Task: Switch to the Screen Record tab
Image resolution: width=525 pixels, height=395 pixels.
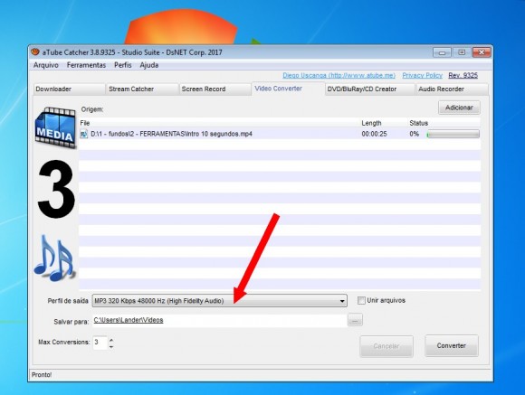Action: click(215, 89)
